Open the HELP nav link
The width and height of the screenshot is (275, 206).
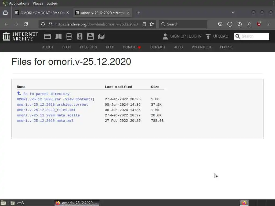tap(110, 47)
